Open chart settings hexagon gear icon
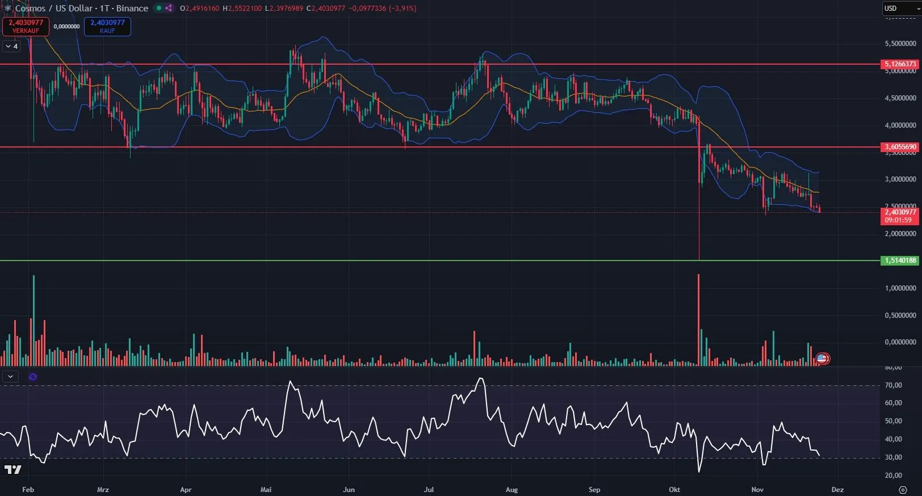 [903, 489]
